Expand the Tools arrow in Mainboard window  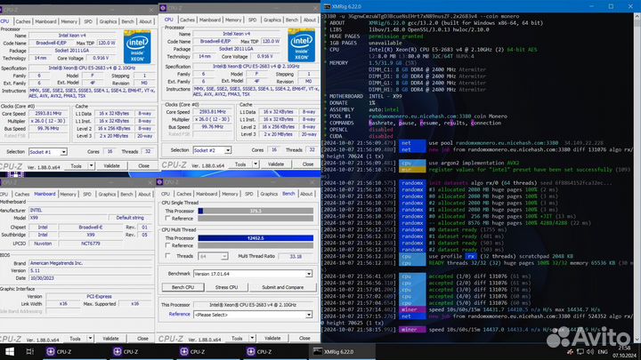tap(90, 339)
